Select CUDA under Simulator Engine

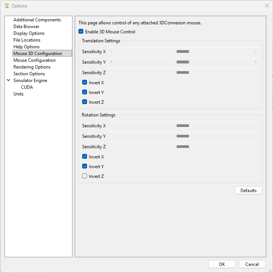27,87
